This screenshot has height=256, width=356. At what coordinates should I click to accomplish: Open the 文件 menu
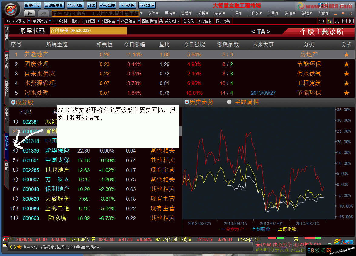(x=153, y=13)
